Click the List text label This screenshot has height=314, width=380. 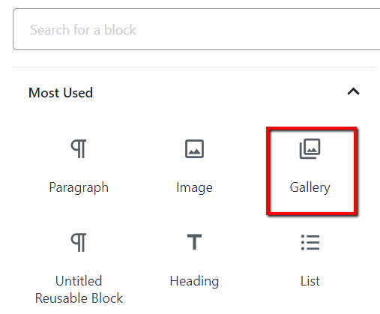pos(310,281)
